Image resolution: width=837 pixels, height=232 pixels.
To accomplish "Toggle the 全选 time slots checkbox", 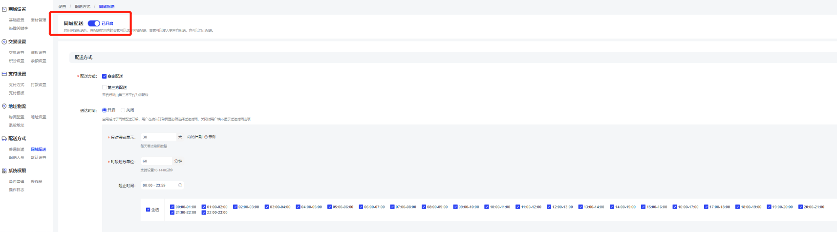I will coord(148,210).
